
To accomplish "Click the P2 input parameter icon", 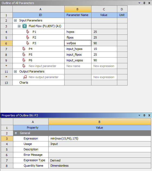I will click(x=28, y=37).
